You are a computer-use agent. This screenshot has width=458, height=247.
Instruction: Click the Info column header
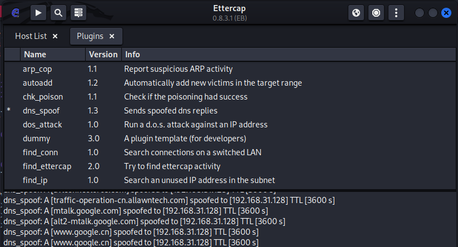click(289, 55)
